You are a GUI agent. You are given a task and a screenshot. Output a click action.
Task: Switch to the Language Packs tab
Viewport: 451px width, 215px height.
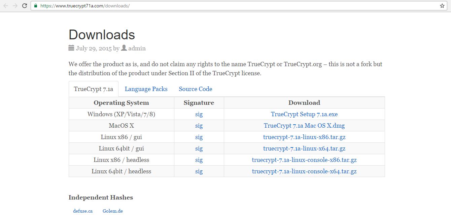(x=146, y=89)
